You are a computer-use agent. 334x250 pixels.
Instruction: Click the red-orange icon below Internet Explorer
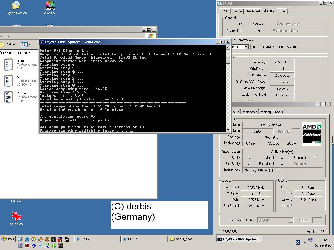pyautogui.click(x=27, y=246)
